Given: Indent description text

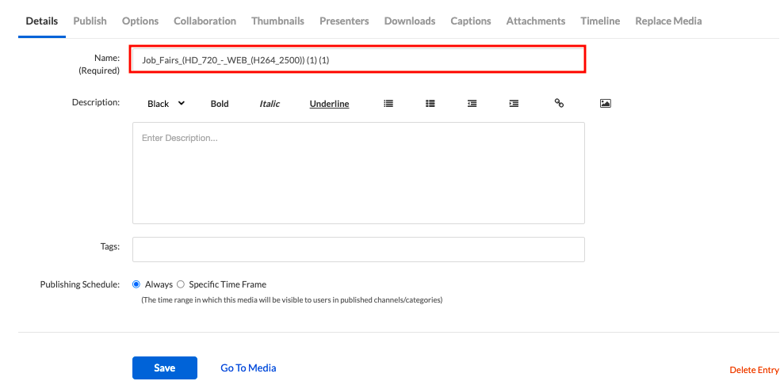Looking at the screenshot, I should [x=514, y=103].
